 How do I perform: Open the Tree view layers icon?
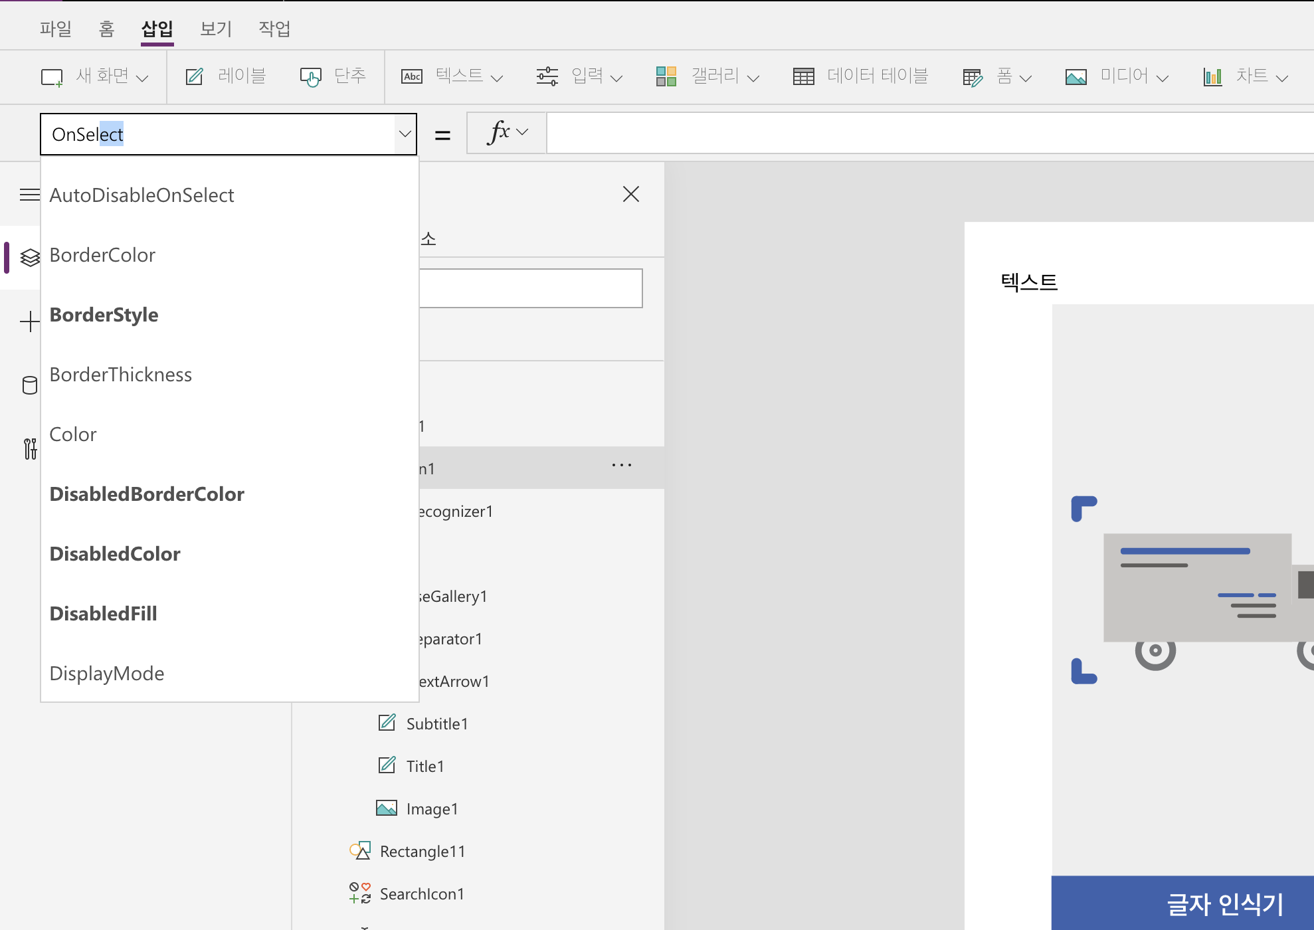pyautogui.click(x=30, y=257)
